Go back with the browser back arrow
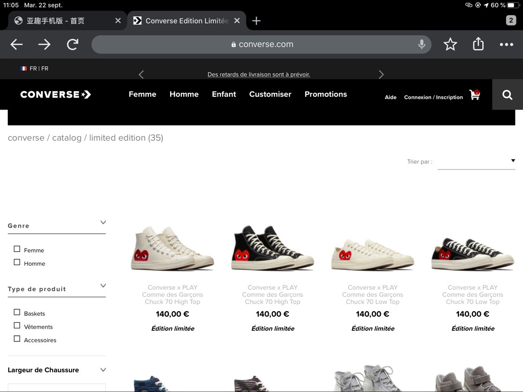 pos(16,44)
